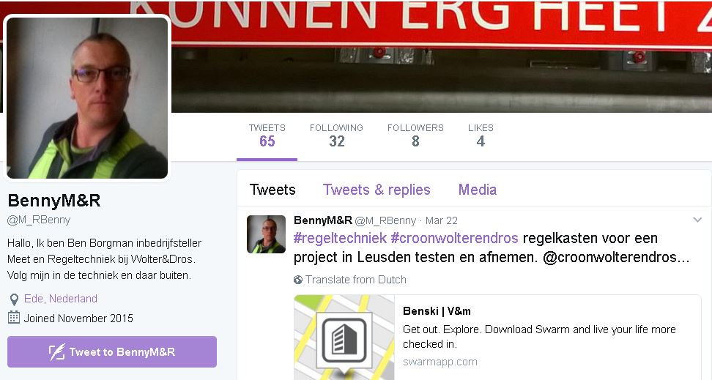Click the location pin icon
The width and height of the screenshot is (712, 380).
(14, 299)
